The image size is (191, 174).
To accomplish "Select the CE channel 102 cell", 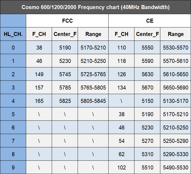I will pyautogui.click(x=121, y=167).
